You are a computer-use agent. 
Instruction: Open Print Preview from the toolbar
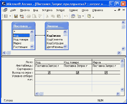[34, 16]
